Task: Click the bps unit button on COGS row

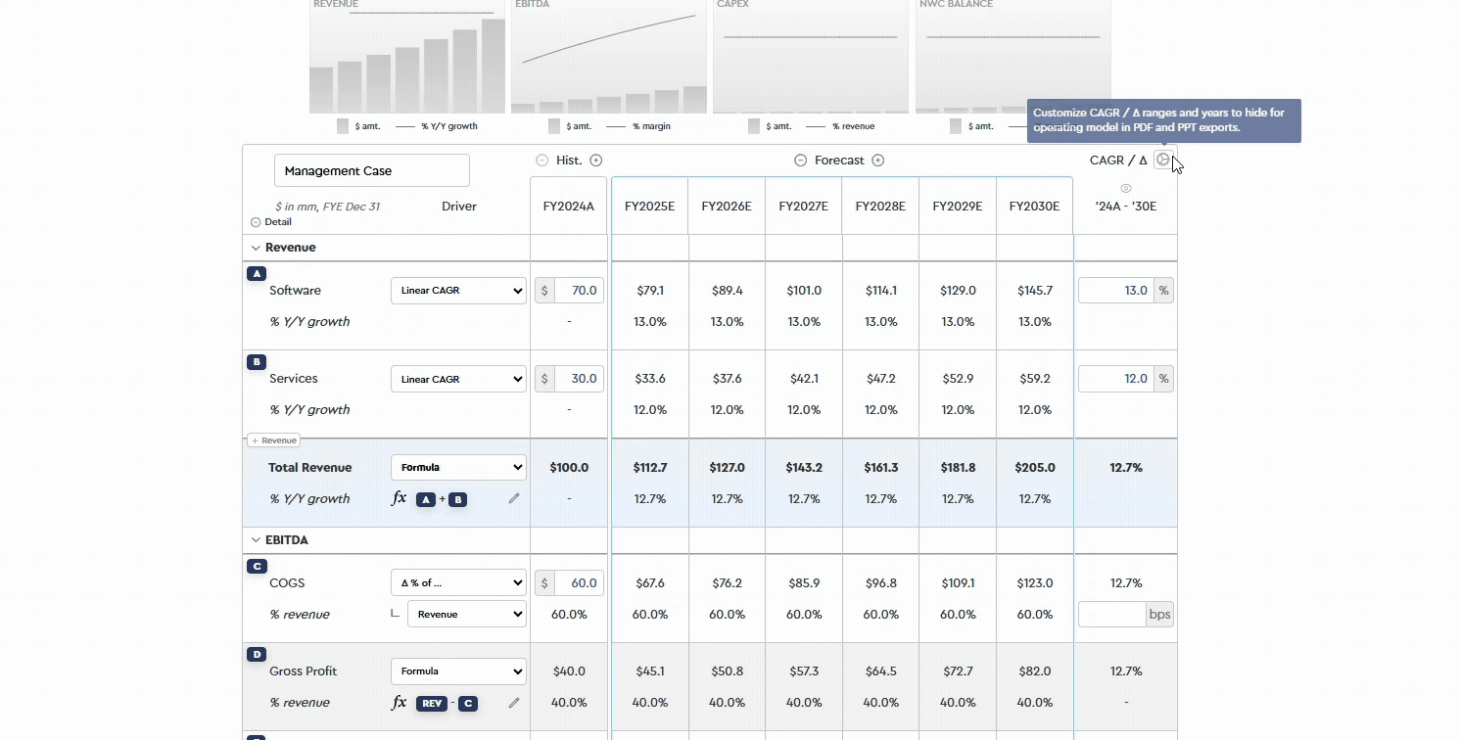Action: [x=1159, y=614]
